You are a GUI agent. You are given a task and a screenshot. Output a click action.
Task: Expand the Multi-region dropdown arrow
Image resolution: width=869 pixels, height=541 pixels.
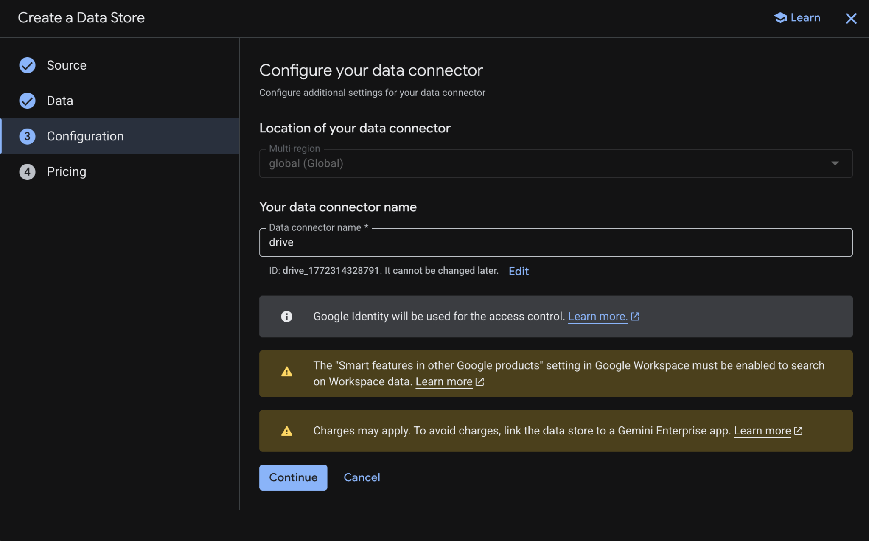point(835,163)
